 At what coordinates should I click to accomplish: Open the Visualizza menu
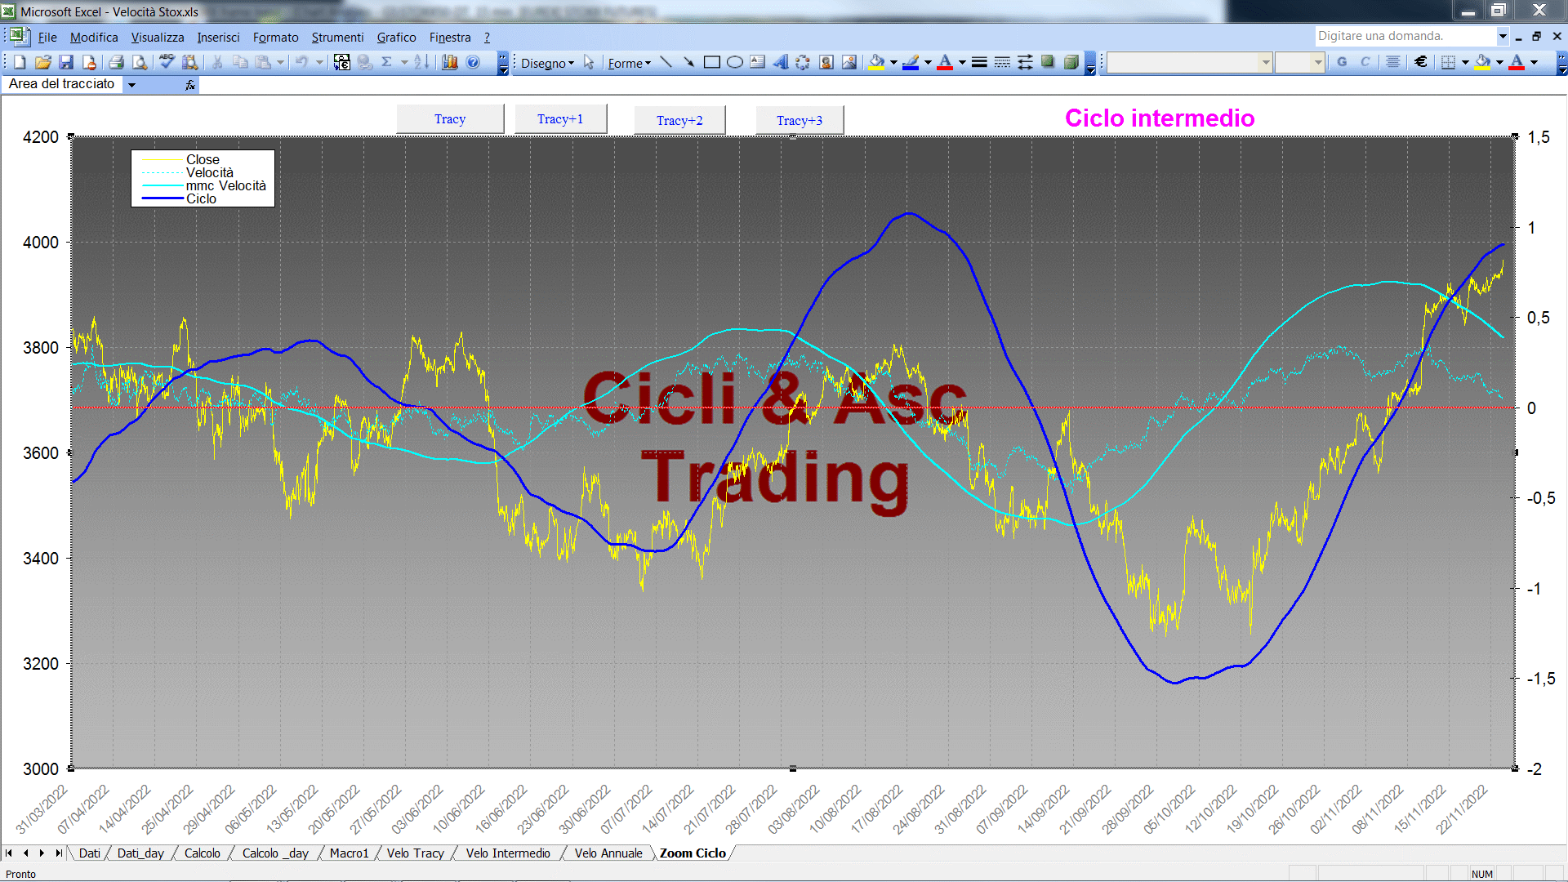[x=158, y=38]
